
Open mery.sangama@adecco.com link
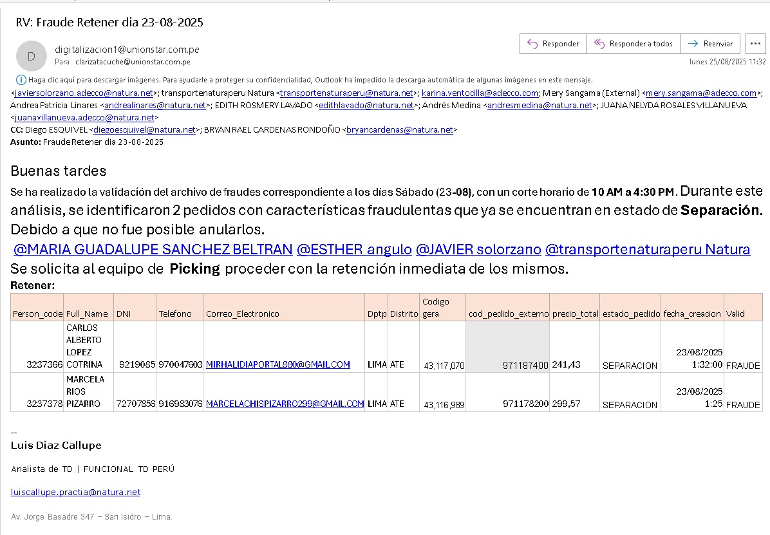point(700,93)
